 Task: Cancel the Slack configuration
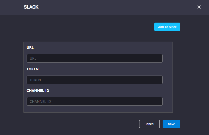point(149,124)
